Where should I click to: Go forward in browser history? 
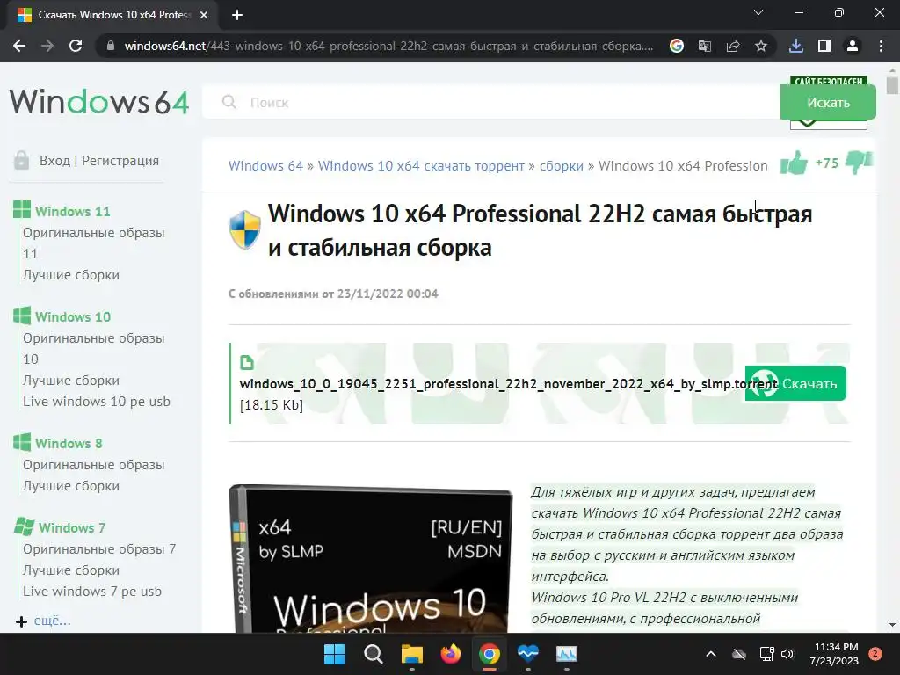pos(47,46)
